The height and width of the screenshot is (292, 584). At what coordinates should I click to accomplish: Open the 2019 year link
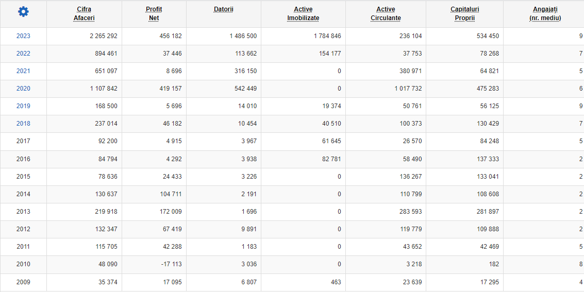pos(23,106)
